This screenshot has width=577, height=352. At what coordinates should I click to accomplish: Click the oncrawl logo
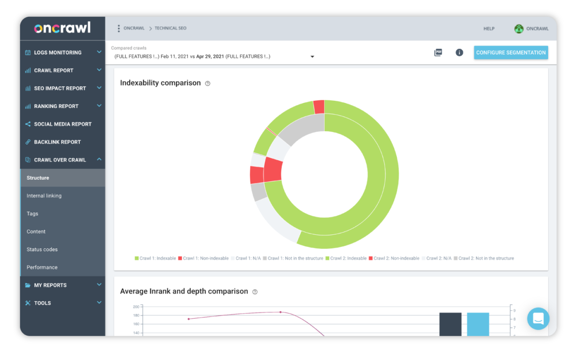[63, 28]
